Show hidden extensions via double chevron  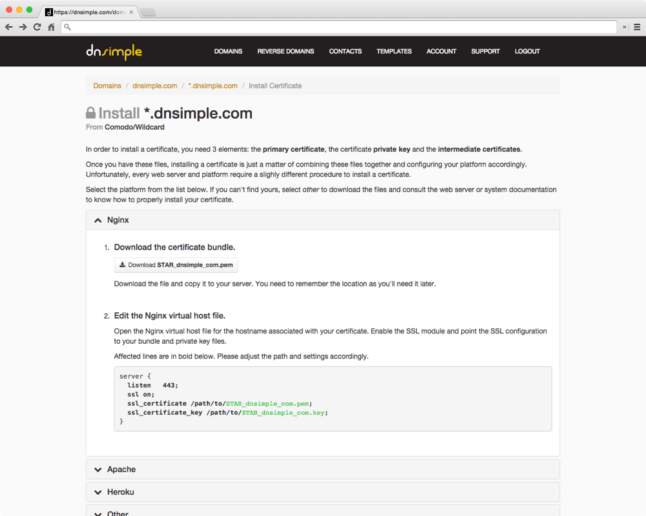pyautogui.click(x=625, y=27)
